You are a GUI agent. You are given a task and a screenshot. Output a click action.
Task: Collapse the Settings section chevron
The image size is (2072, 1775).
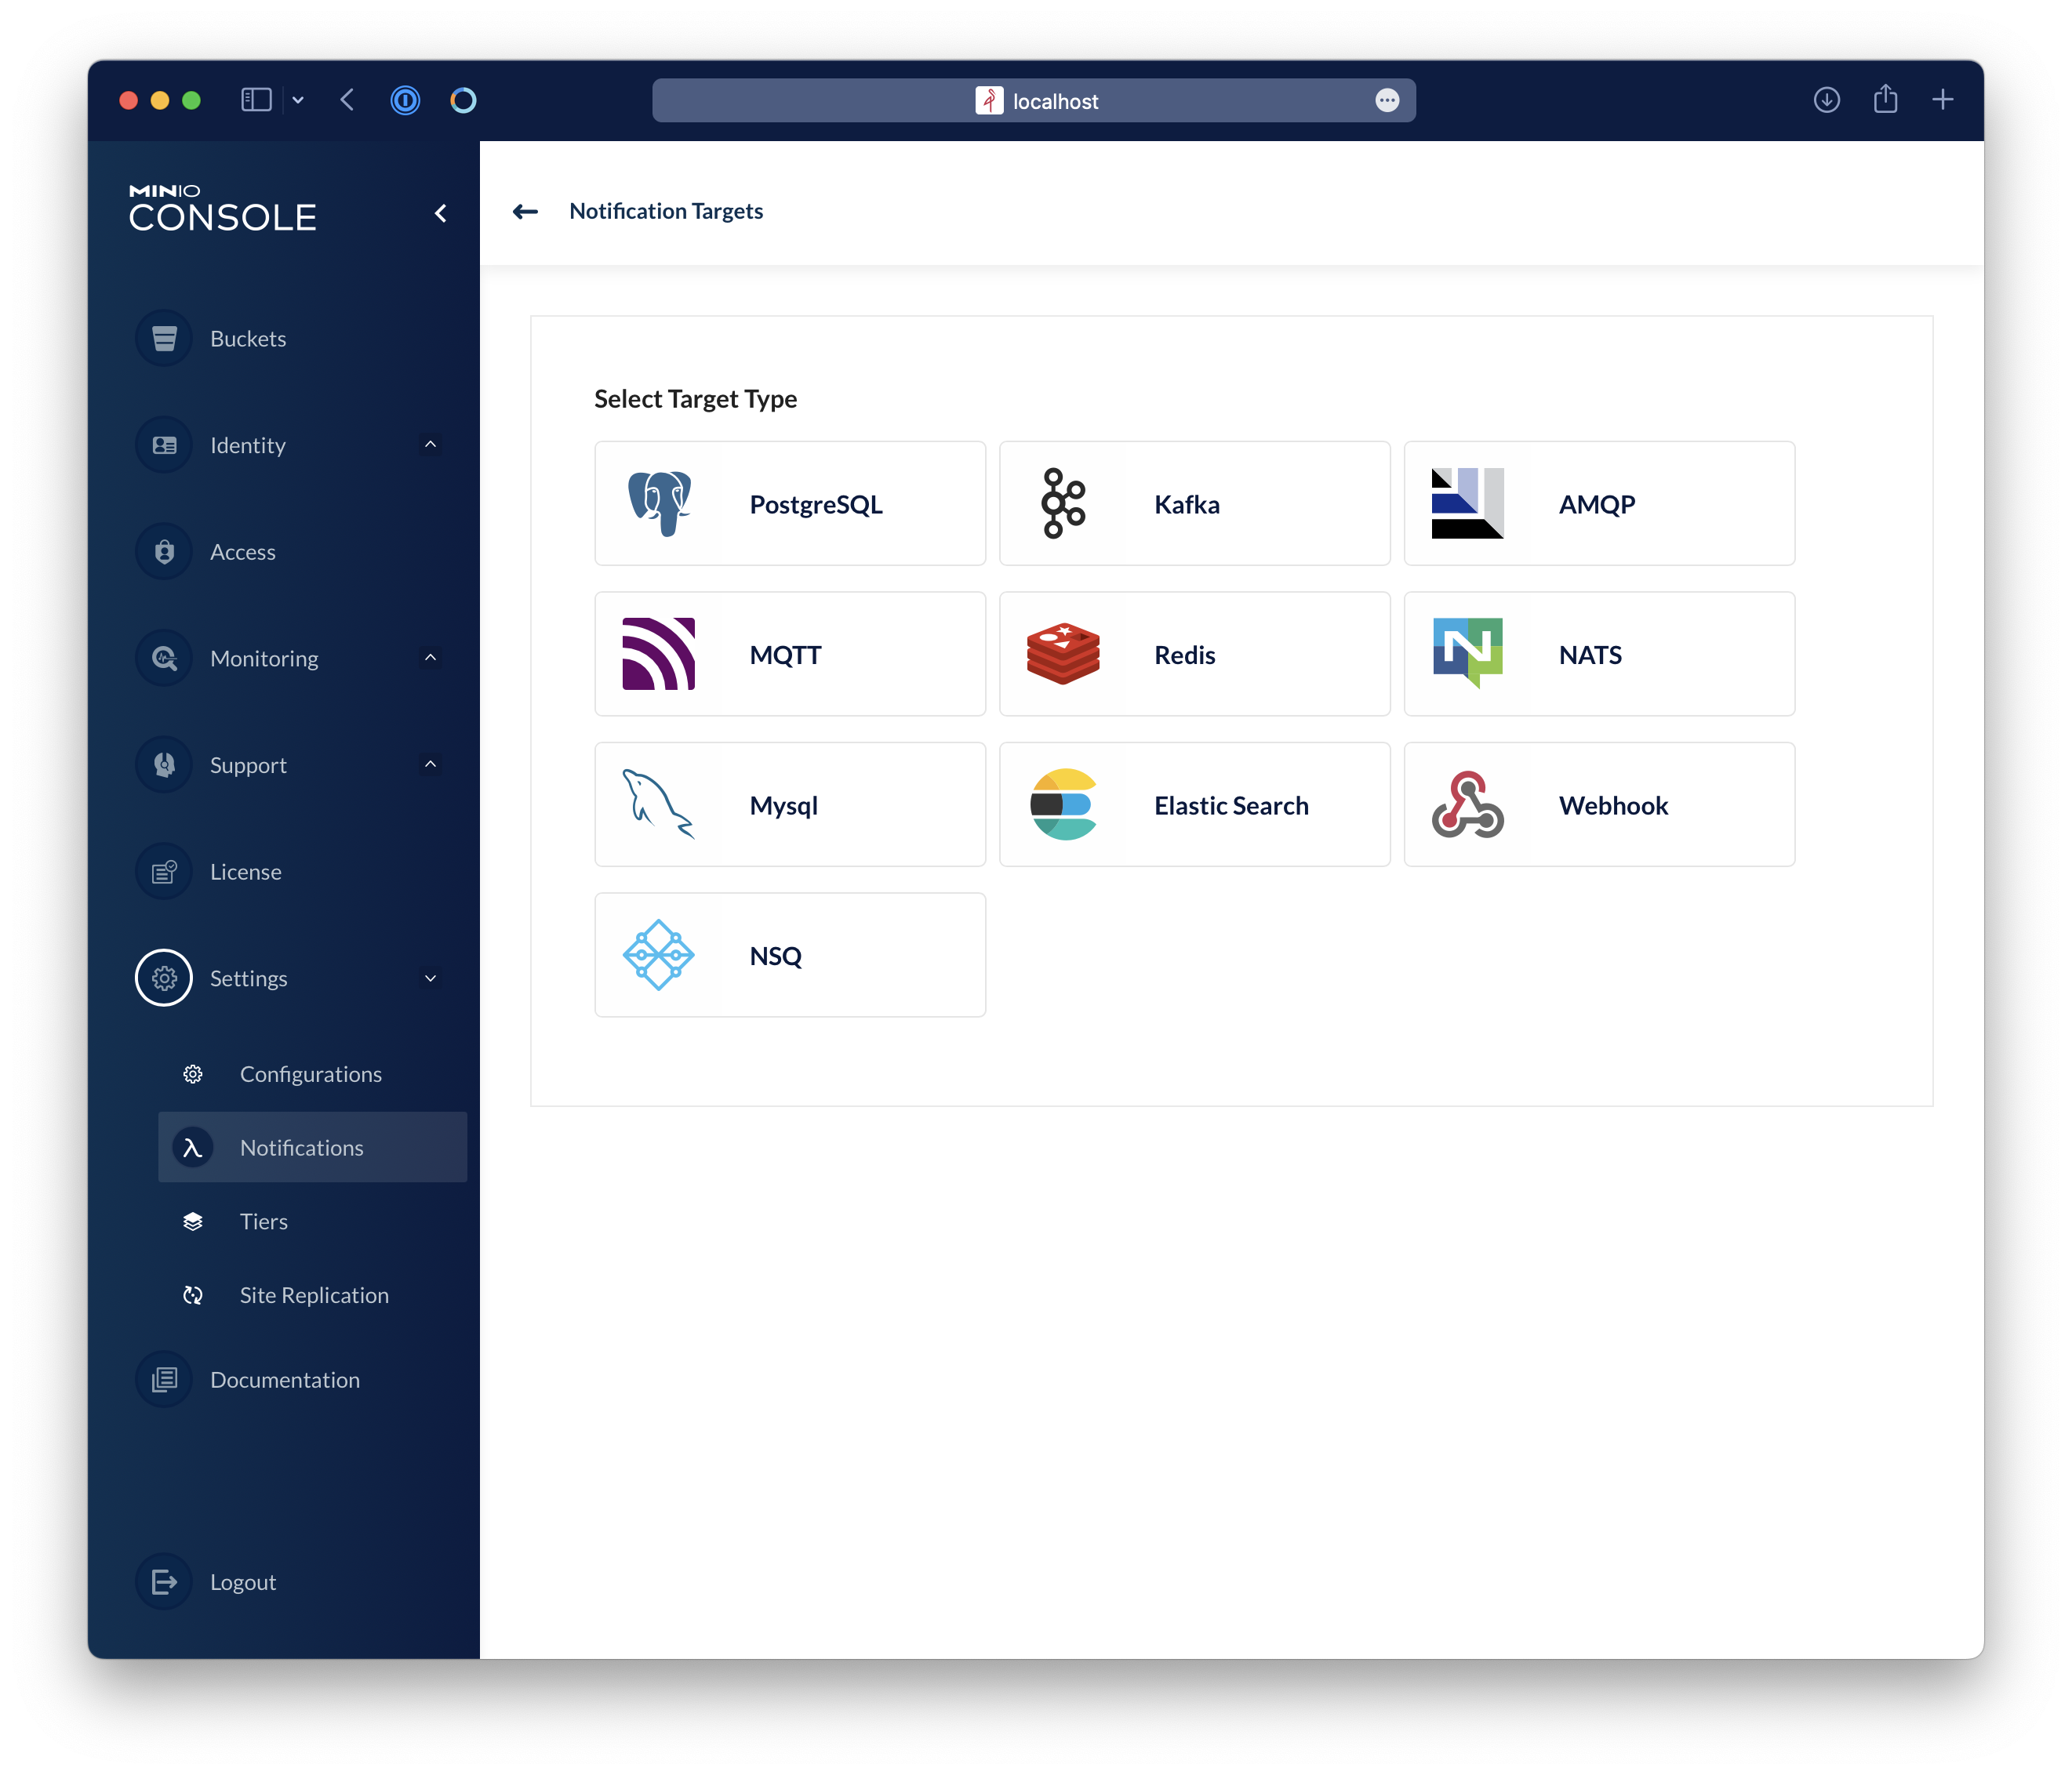click(x=430, y=978)
